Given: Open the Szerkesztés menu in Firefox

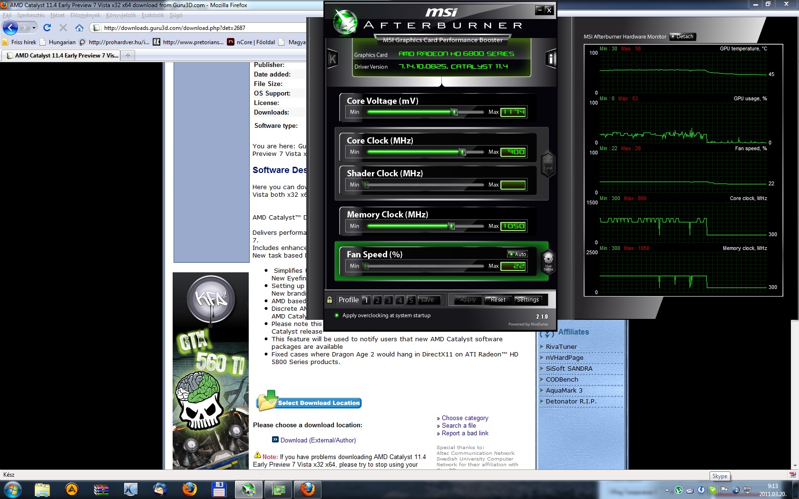Looking at the screenshot, I should point(31,15).
